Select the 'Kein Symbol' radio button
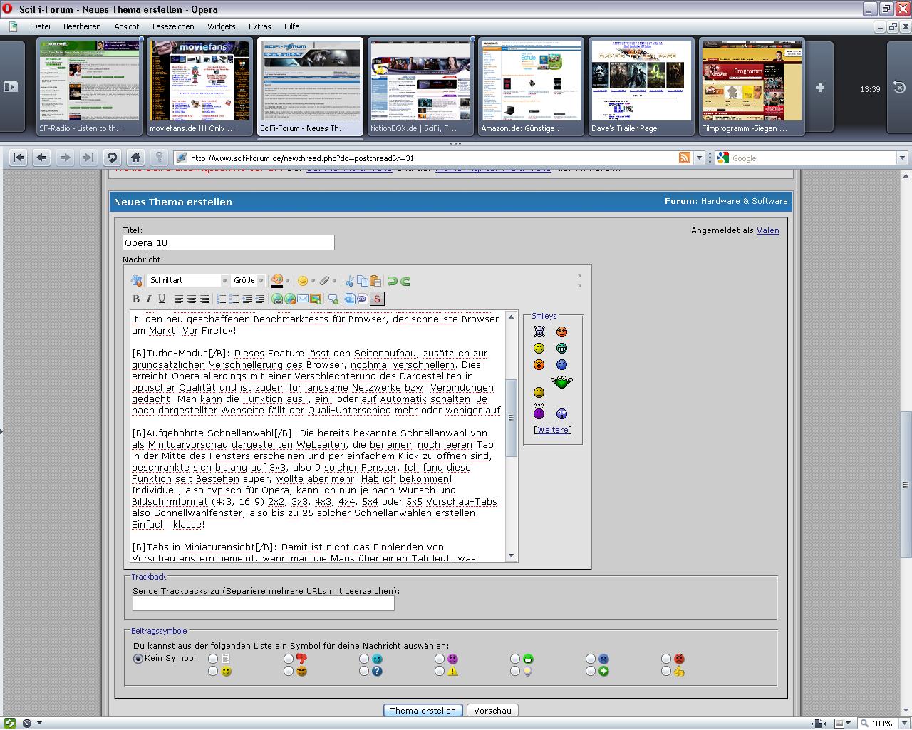Screen dimensions: 912x730 pos(138,659)
